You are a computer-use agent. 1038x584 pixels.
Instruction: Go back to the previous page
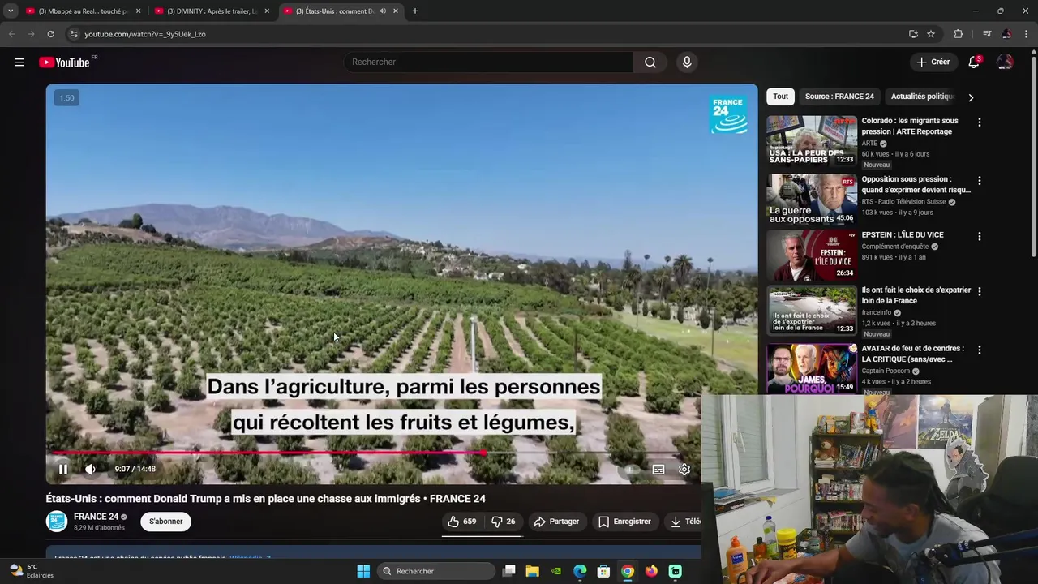click(x=11, y=34)
